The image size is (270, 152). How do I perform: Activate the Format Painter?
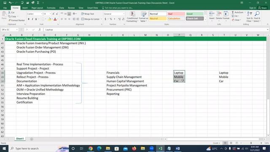coord(16,20)
